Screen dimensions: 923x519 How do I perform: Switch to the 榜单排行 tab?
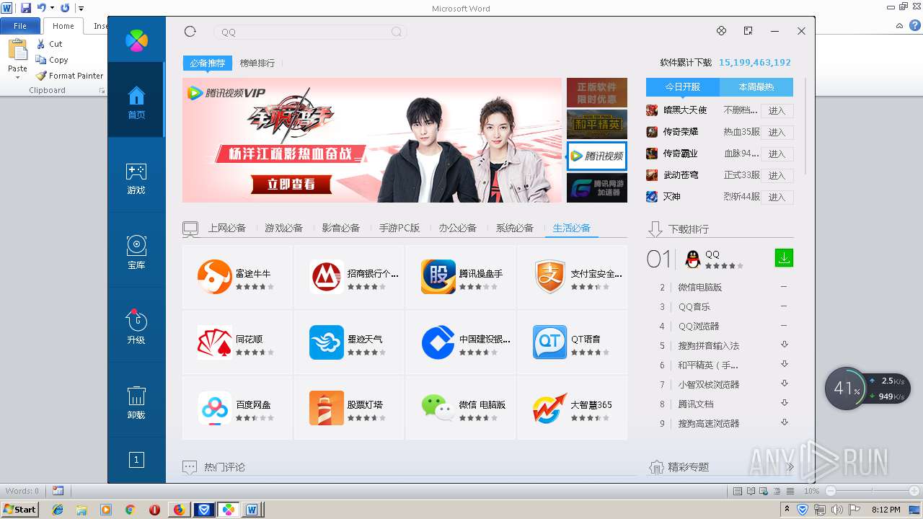point(257,63)
